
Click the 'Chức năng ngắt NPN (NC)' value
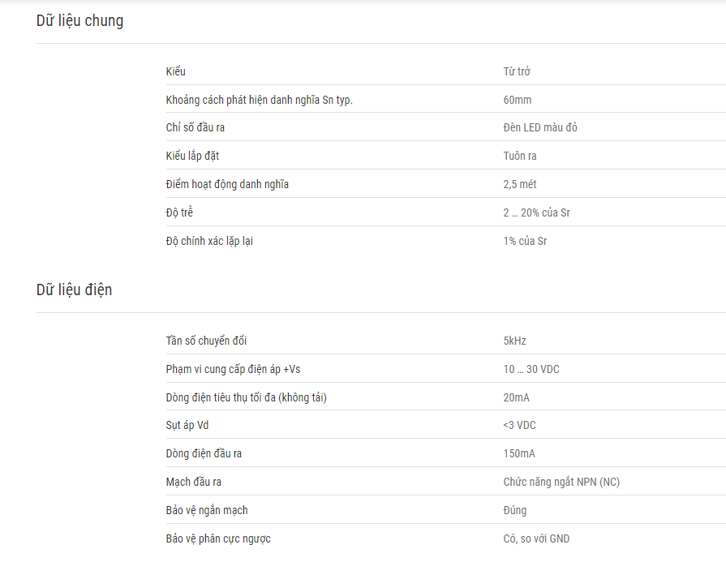pyautogui.click(x=561, y=482)
